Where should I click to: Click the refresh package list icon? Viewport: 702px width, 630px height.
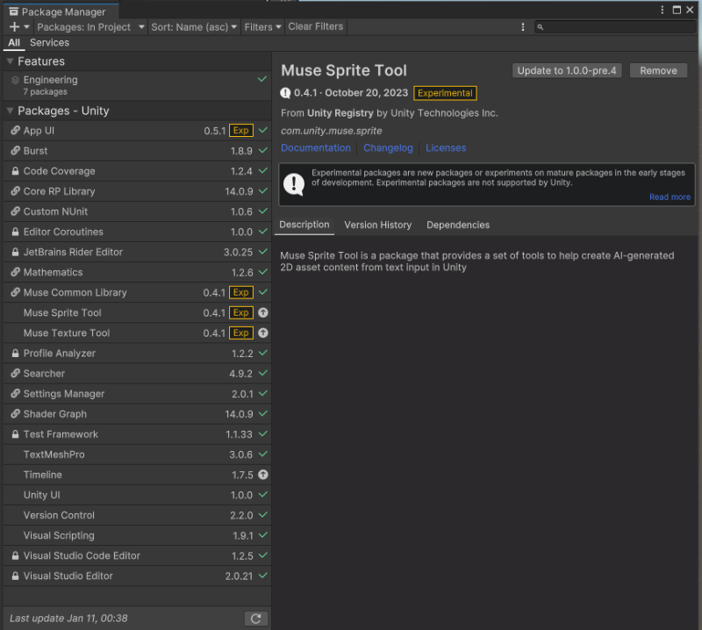pos(255,619)
